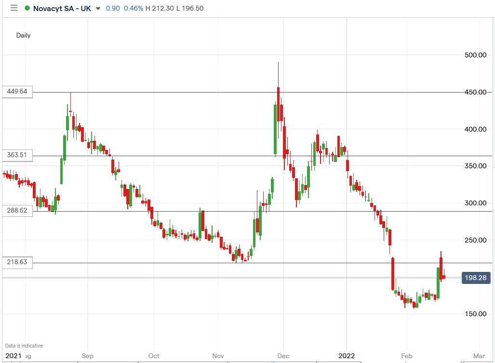495x363 pixels.
Task: Click the 218.63 price level label
Action: coord(16,262)
